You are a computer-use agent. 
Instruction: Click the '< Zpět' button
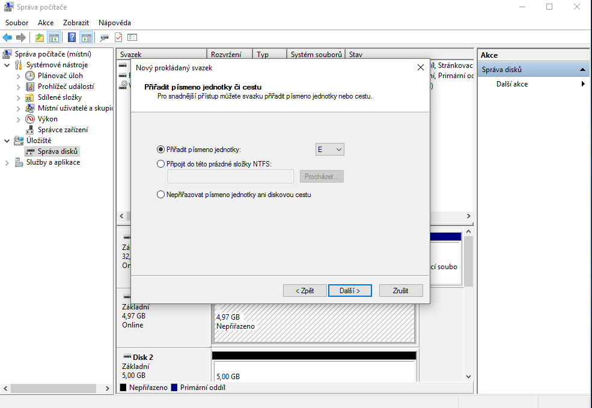[x=305, y=290]
